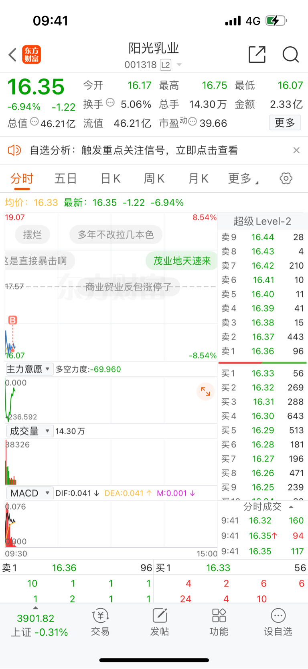Tap the 设自选 watchlist icon
308x669 pixels.
(x=278, y=622)
